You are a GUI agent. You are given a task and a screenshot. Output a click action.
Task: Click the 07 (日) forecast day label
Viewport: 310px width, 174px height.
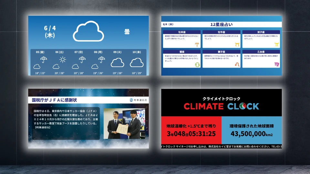(x=79, y=52)
